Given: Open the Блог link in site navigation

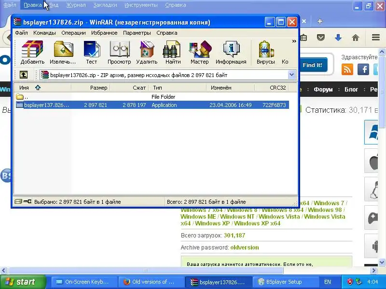Looking at the screenshot, I should (351, 90).
